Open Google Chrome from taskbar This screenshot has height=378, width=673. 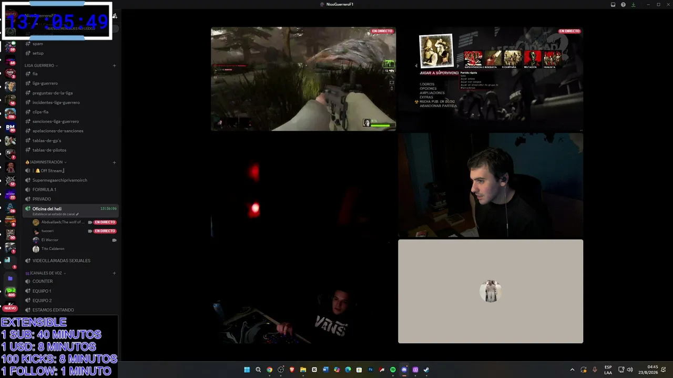[269, 370]
